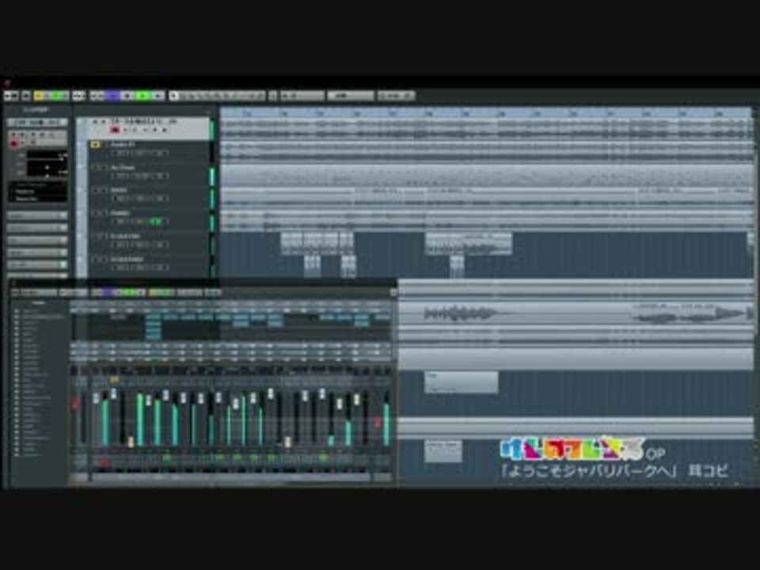Screen dimensions: 760x570
Task: Expand the second collapsed inspector section tab
Action: point(37,227)
